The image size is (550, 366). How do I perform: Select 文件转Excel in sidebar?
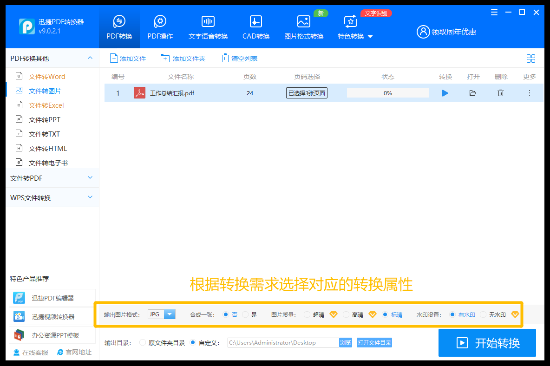(46, 105)
